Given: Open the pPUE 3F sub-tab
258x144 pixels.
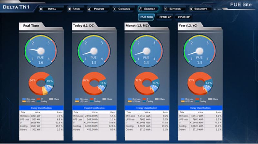Looking at the screenshot, I should pyautogui.click(x=184, y=17).
